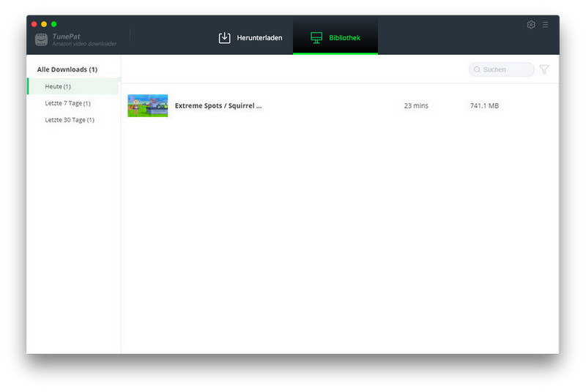Click the monitor icon in Bibliothek tab
This screenshot has width=586, height=392.
click(316, 38)
